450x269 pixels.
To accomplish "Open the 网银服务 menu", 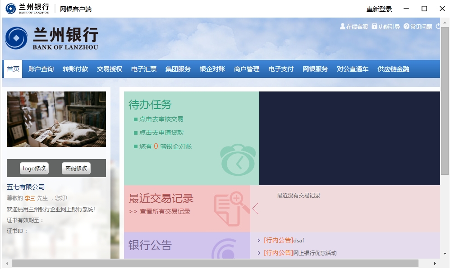I will (315, 69).
